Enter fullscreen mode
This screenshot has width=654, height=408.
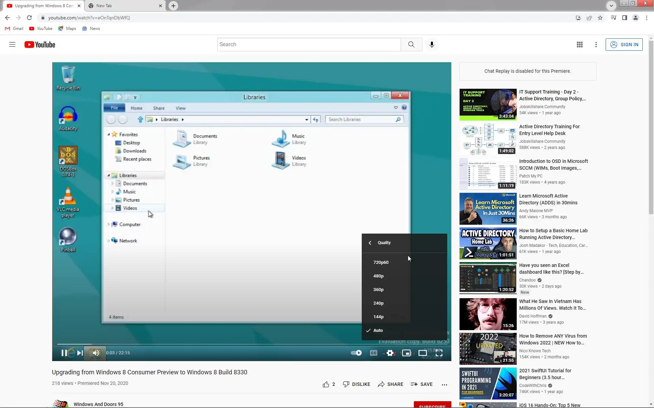pyautogui.click(x=439, y=353)
